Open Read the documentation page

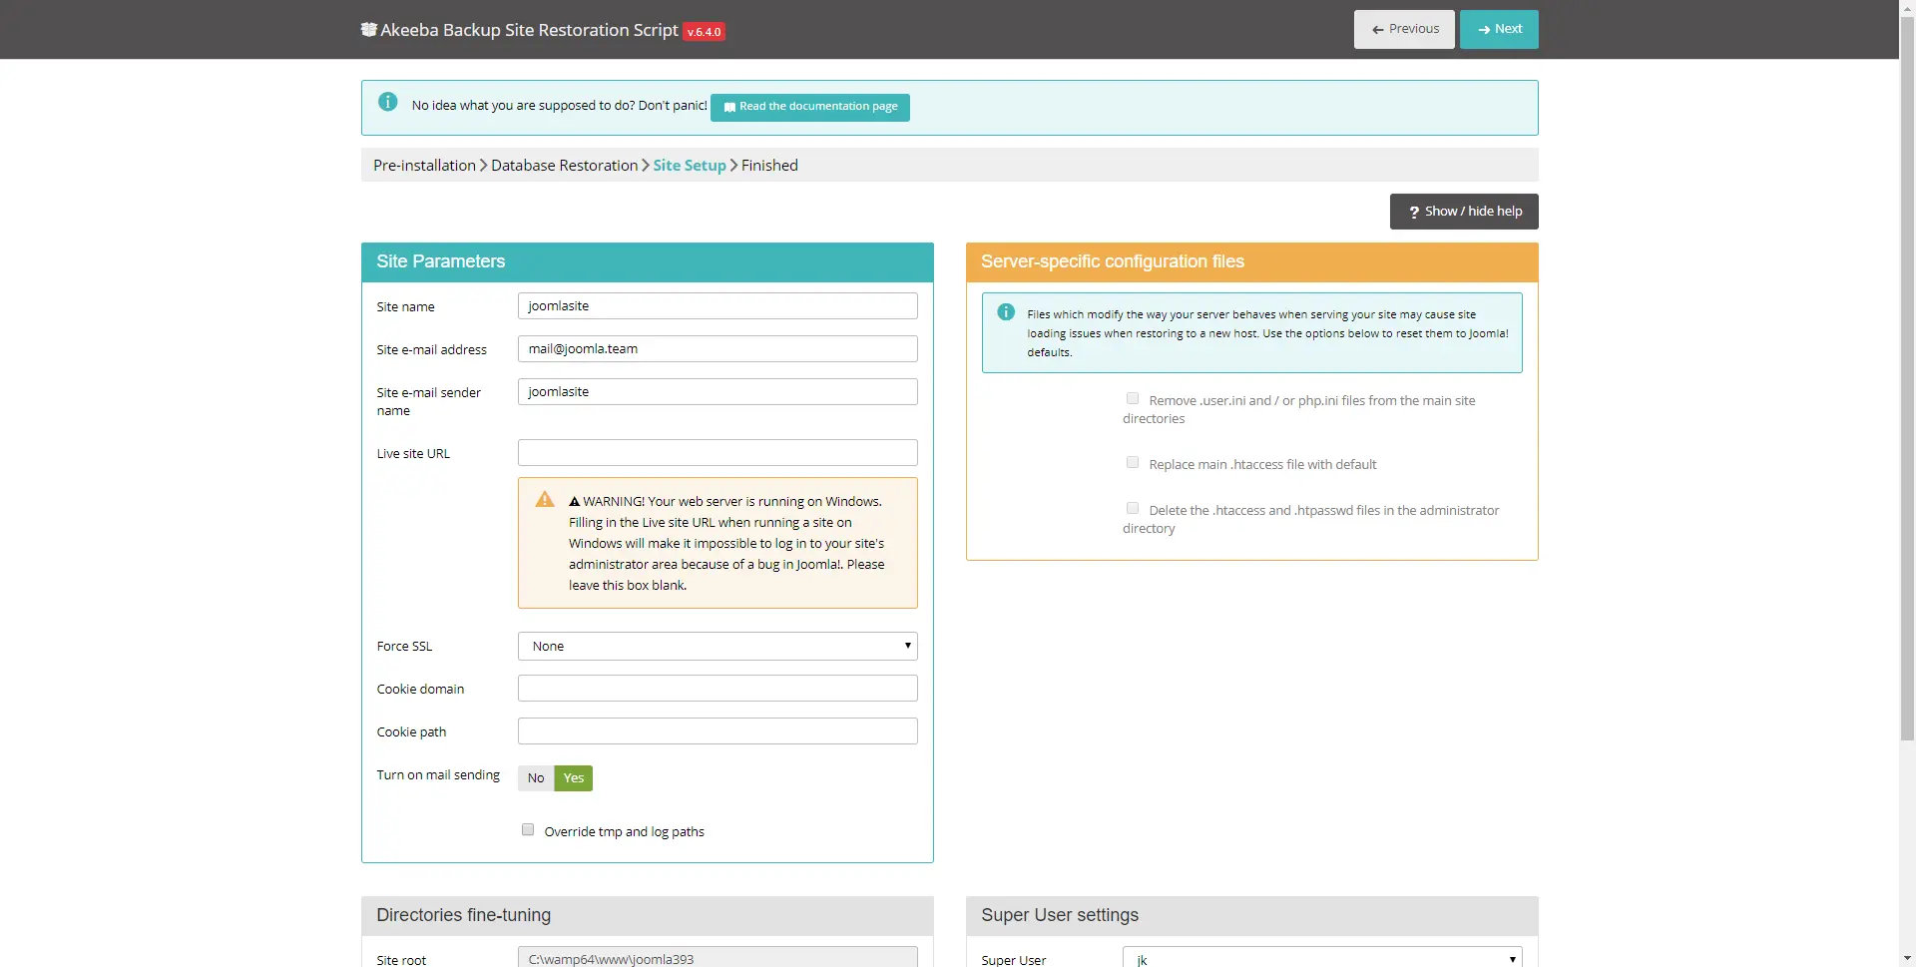coord(810,107)
